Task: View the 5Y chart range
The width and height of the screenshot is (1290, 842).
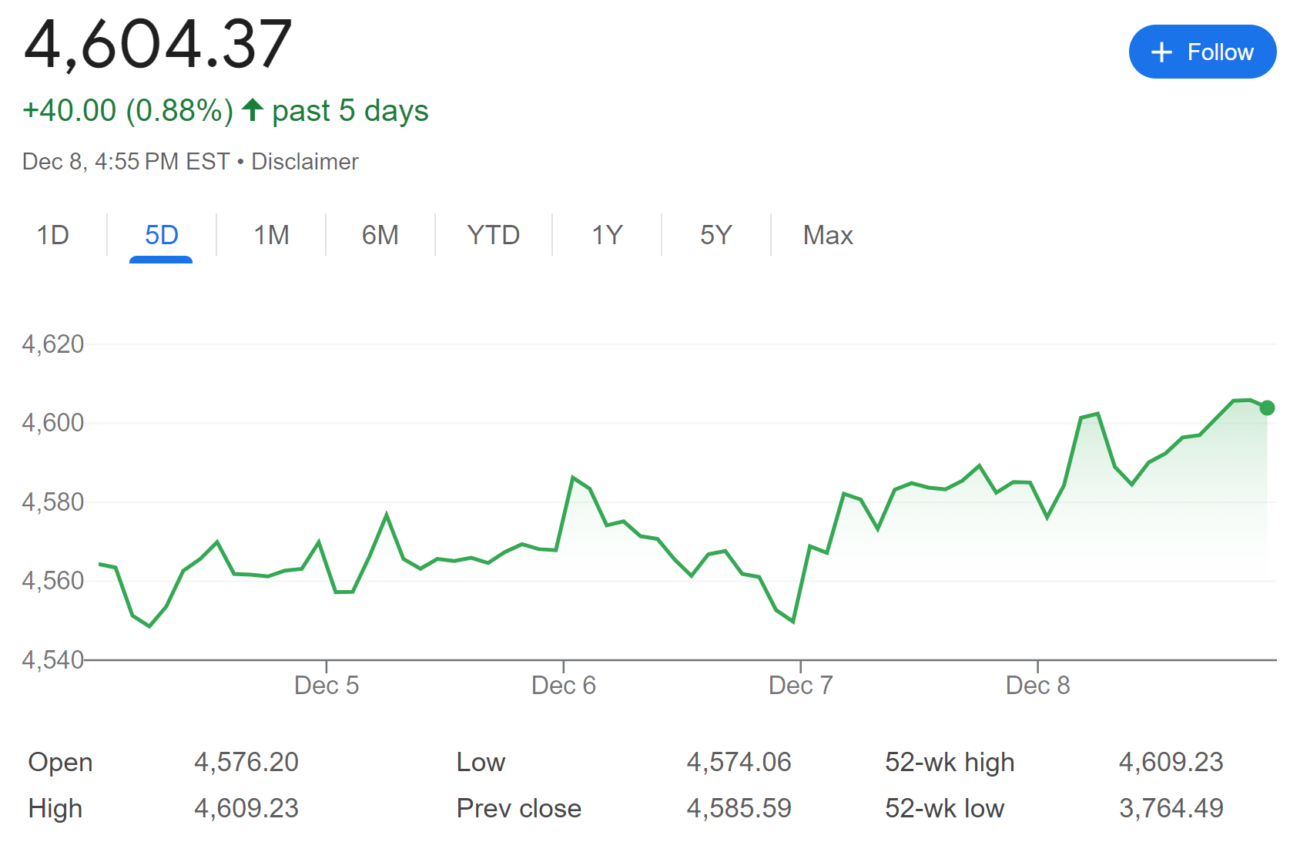Action: (715, 235)
